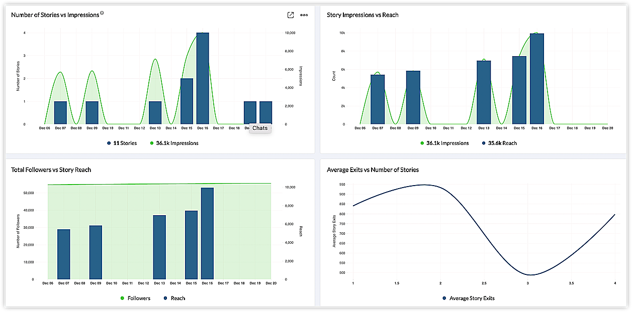Click the Dec 16 bar showing 4 stories
Screen dimensions: 632x312
click(203, 78)
